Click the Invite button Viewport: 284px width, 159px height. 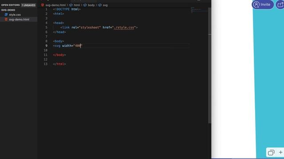click(263, 4)
